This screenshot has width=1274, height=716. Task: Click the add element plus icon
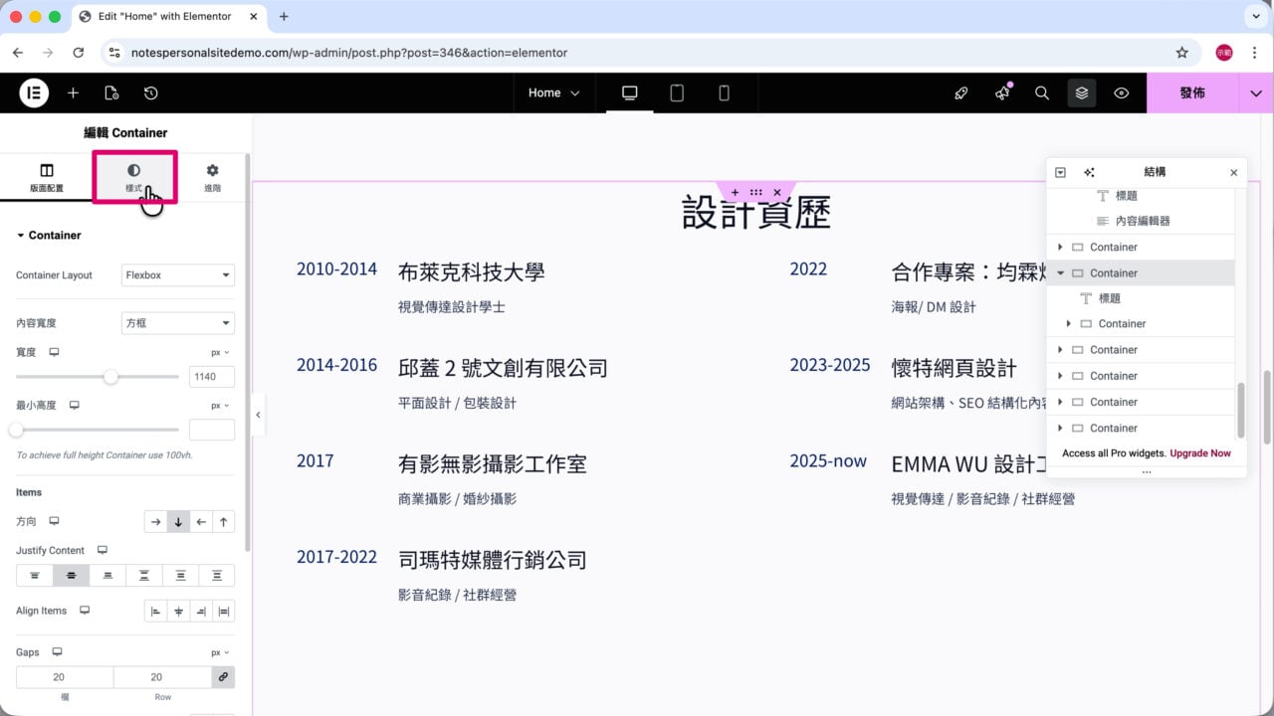[x=73, y=92]
